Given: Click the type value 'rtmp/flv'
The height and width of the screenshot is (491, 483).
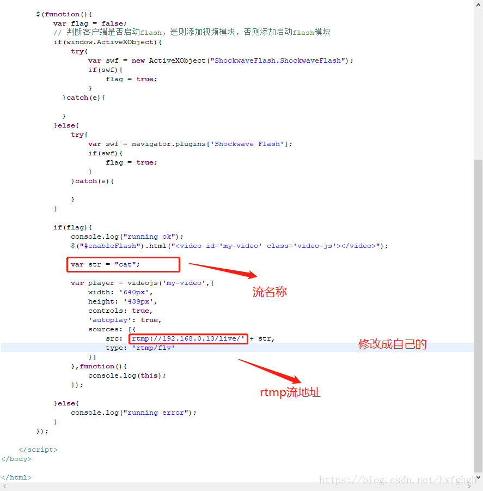Looking at the screenshot, I should 153,348.
